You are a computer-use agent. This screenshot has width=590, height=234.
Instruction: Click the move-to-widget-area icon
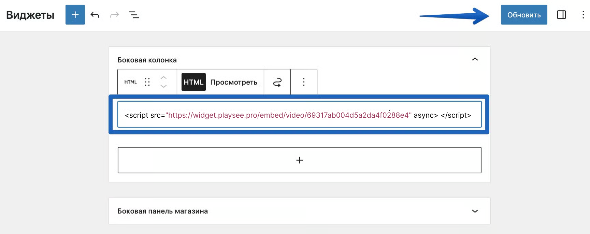[277, 82]
